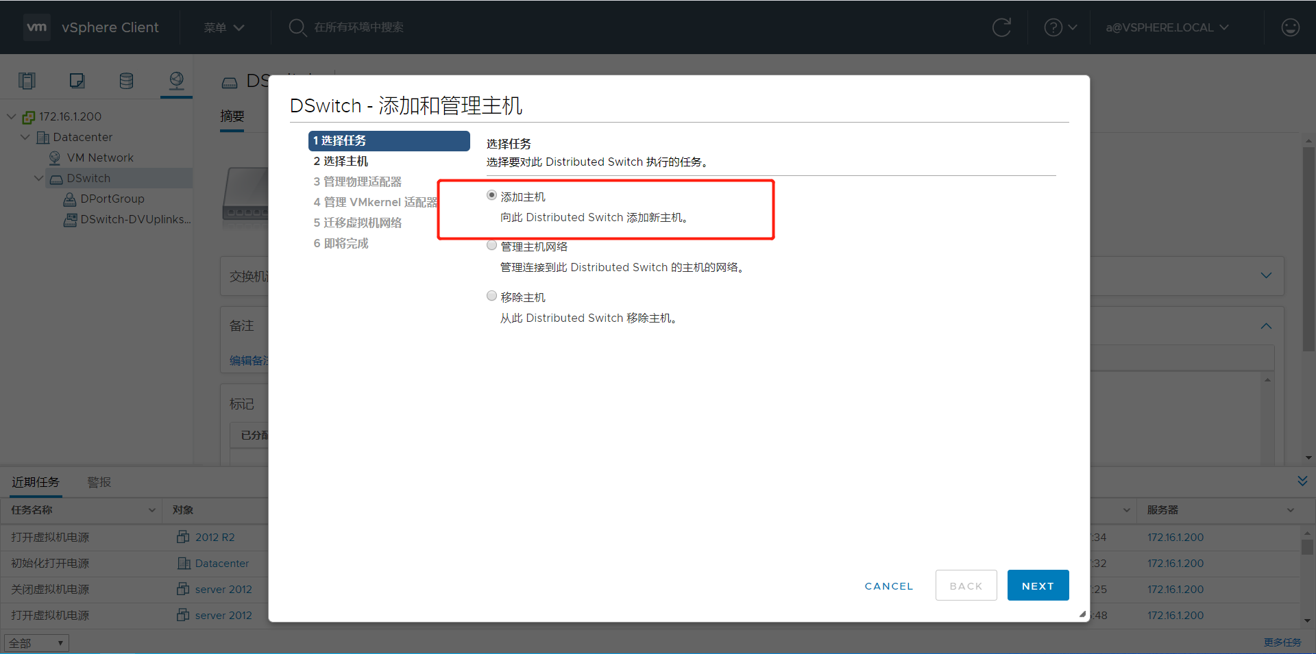Open the help icon menu
Viewport: 1316px width, 654px height.
tap(1058, 27)
